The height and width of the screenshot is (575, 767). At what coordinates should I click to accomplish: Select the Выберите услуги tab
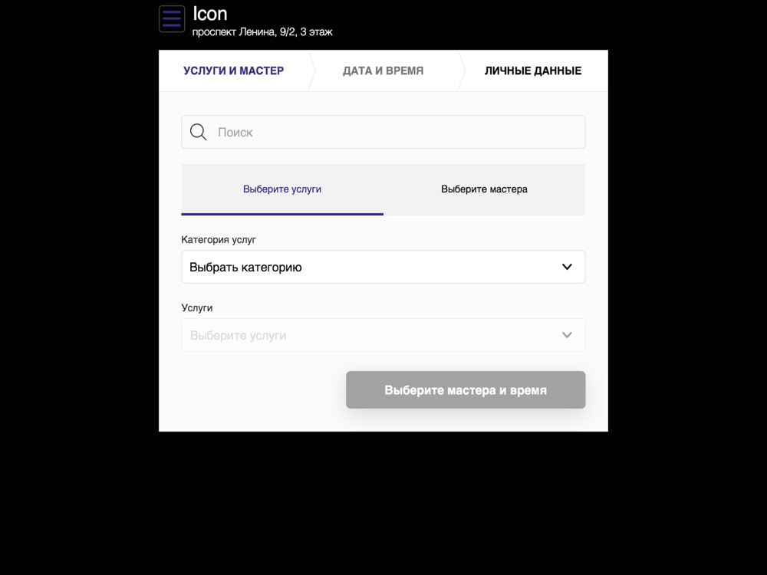tap(282, 189)
